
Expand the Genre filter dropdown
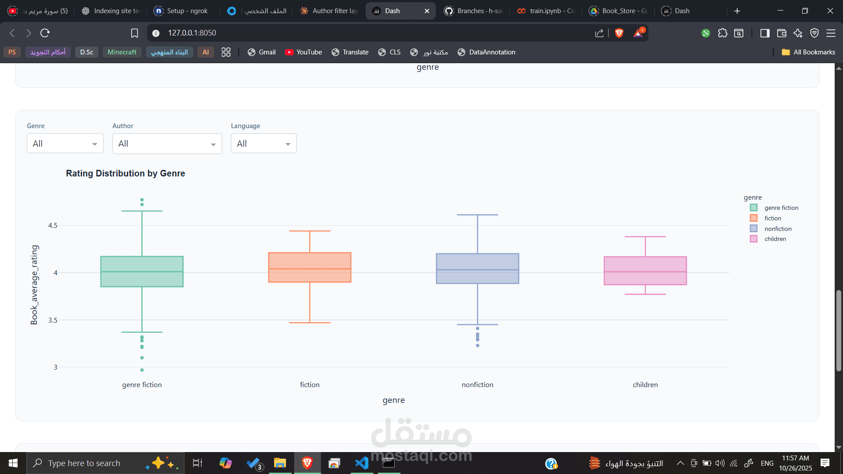[x=65, y=144]
